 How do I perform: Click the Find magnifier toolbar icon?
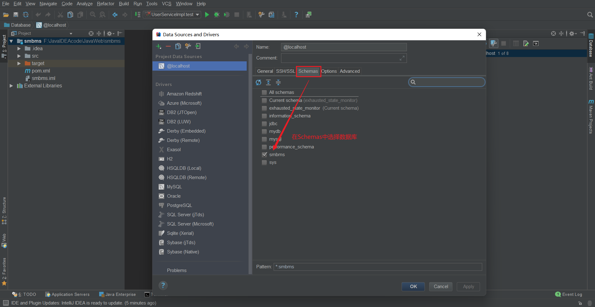click(93, 15)
